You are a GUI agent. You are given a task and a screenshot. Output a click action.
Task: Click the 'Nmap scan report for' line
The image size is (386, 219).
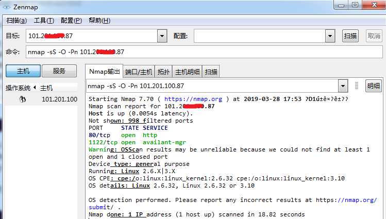tap(152, 106)
